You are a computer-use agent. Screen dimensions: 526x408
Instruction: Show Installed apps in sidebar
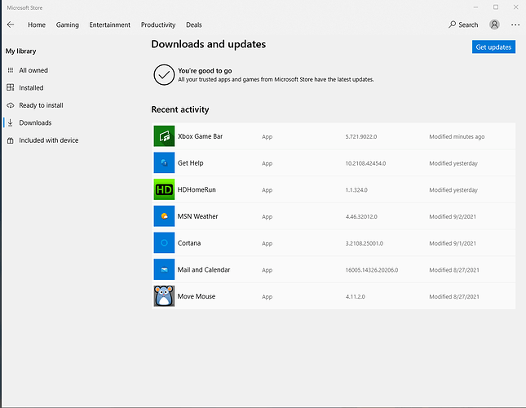[x=31, y=87]
